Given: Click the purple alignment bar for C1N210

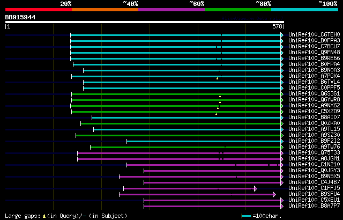Looking at the screenshot, I should tap(204, 165).
